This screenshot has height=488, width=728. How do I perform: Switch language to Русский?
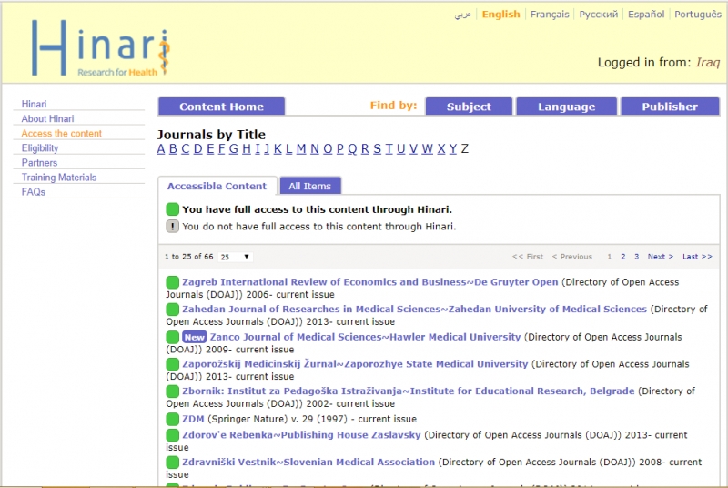[599, 15]
